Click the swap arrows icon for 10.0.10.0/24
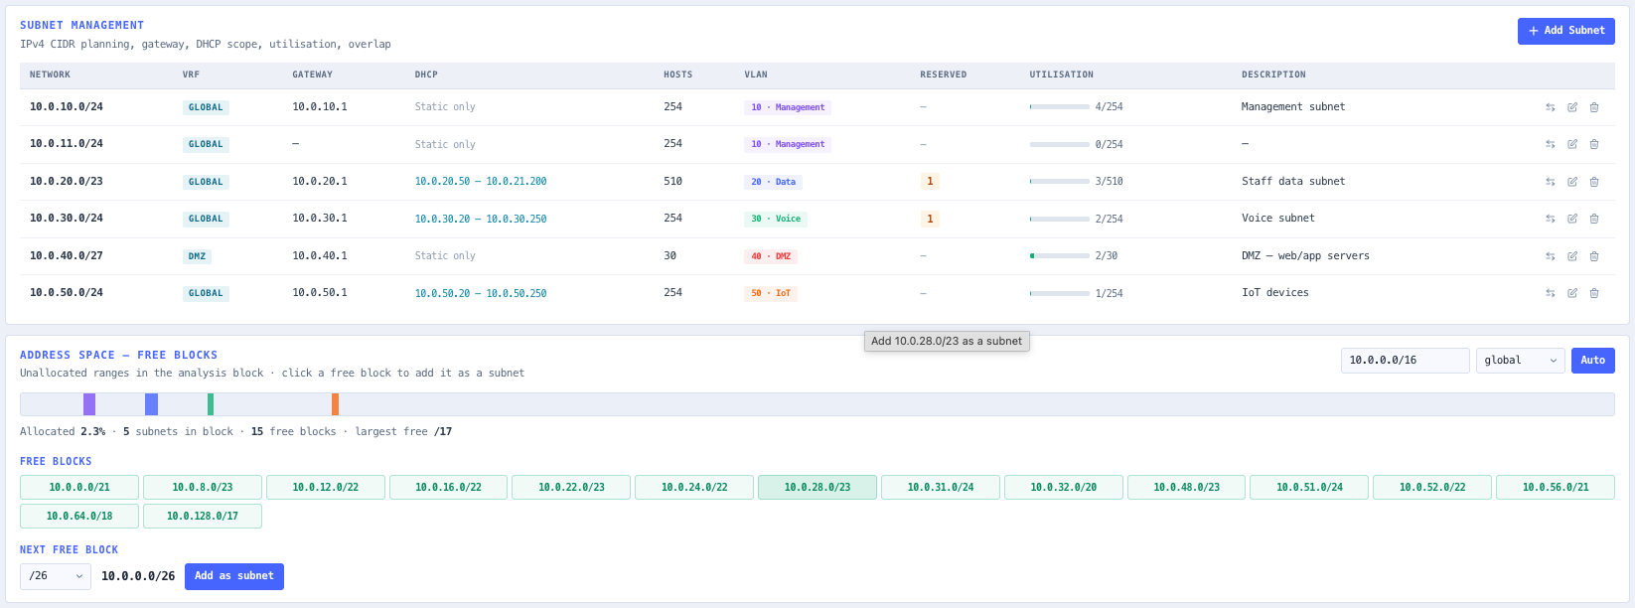1635x608 pixels. [1550, 107]
